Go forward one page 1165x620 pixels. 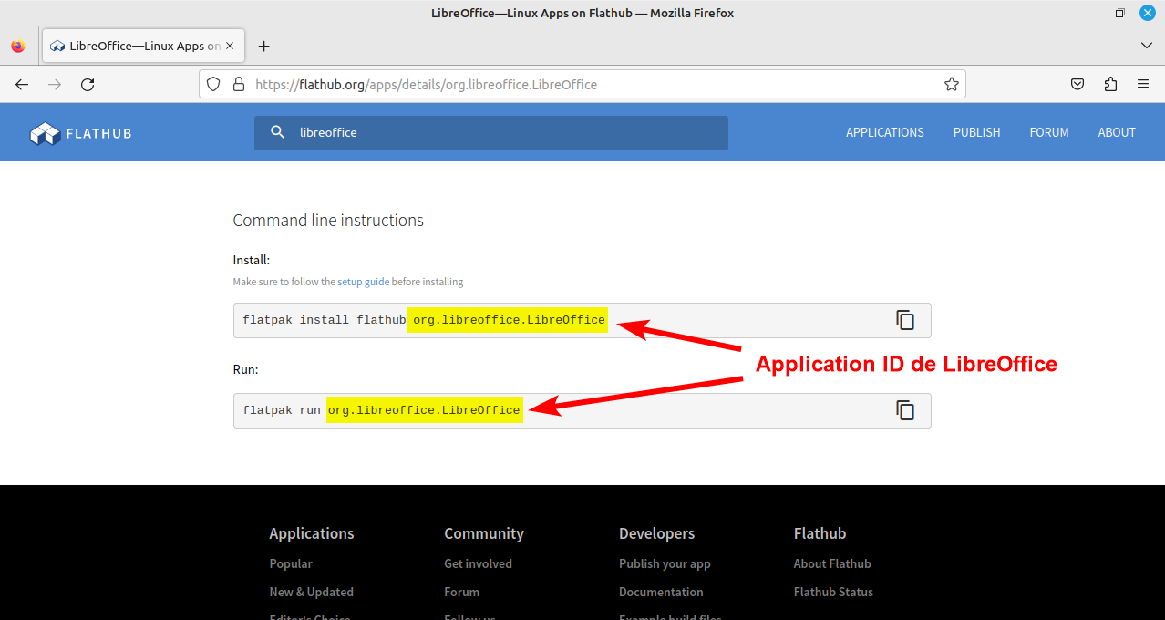coord(55,84)
